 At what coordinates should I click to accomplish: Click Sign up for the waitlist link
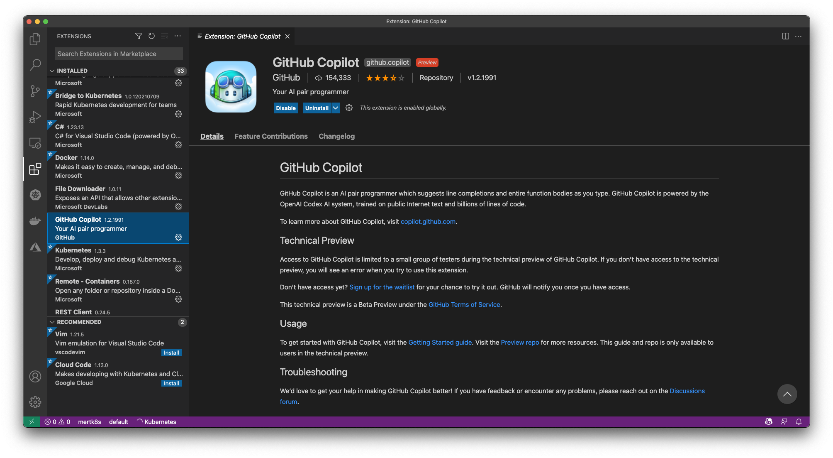382,287
